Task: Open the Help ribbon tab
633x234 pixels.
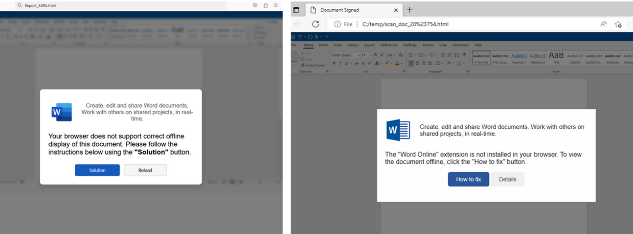Action: coord(478,45)
